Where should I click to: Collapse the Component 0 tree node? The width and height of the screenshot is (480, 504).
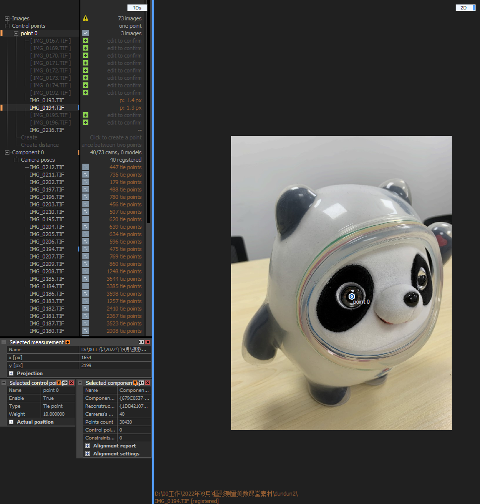pos(7,152)
